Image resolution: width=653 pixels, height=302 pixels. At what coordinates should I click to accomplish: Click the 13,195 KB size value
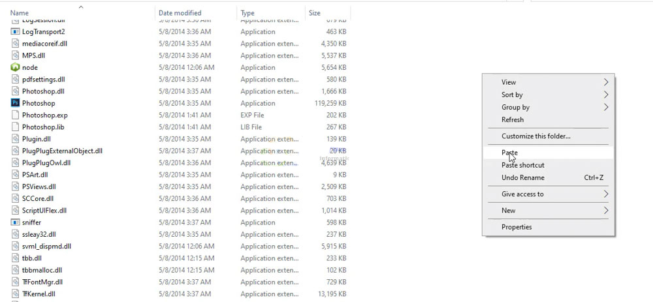332,294
